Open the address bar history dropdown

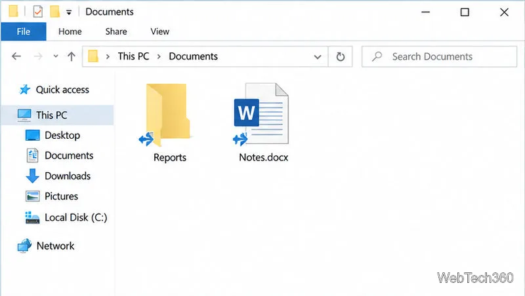[x=318, y=57]
